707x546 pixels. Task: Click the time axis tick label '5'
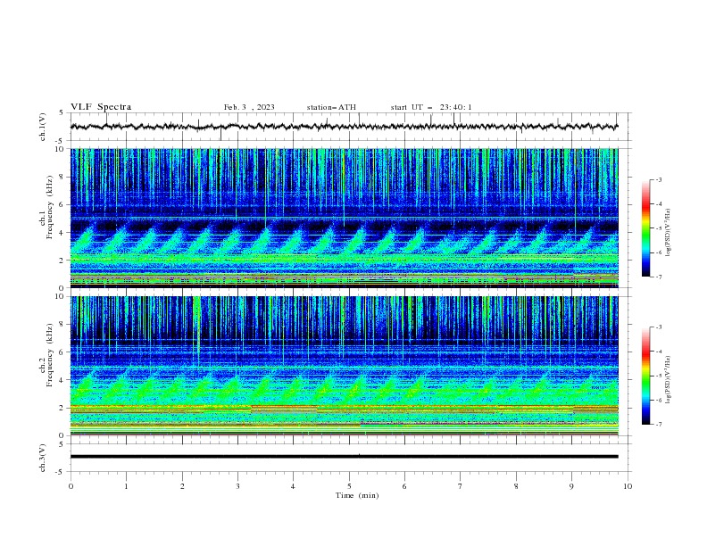[x=349, y=486]
